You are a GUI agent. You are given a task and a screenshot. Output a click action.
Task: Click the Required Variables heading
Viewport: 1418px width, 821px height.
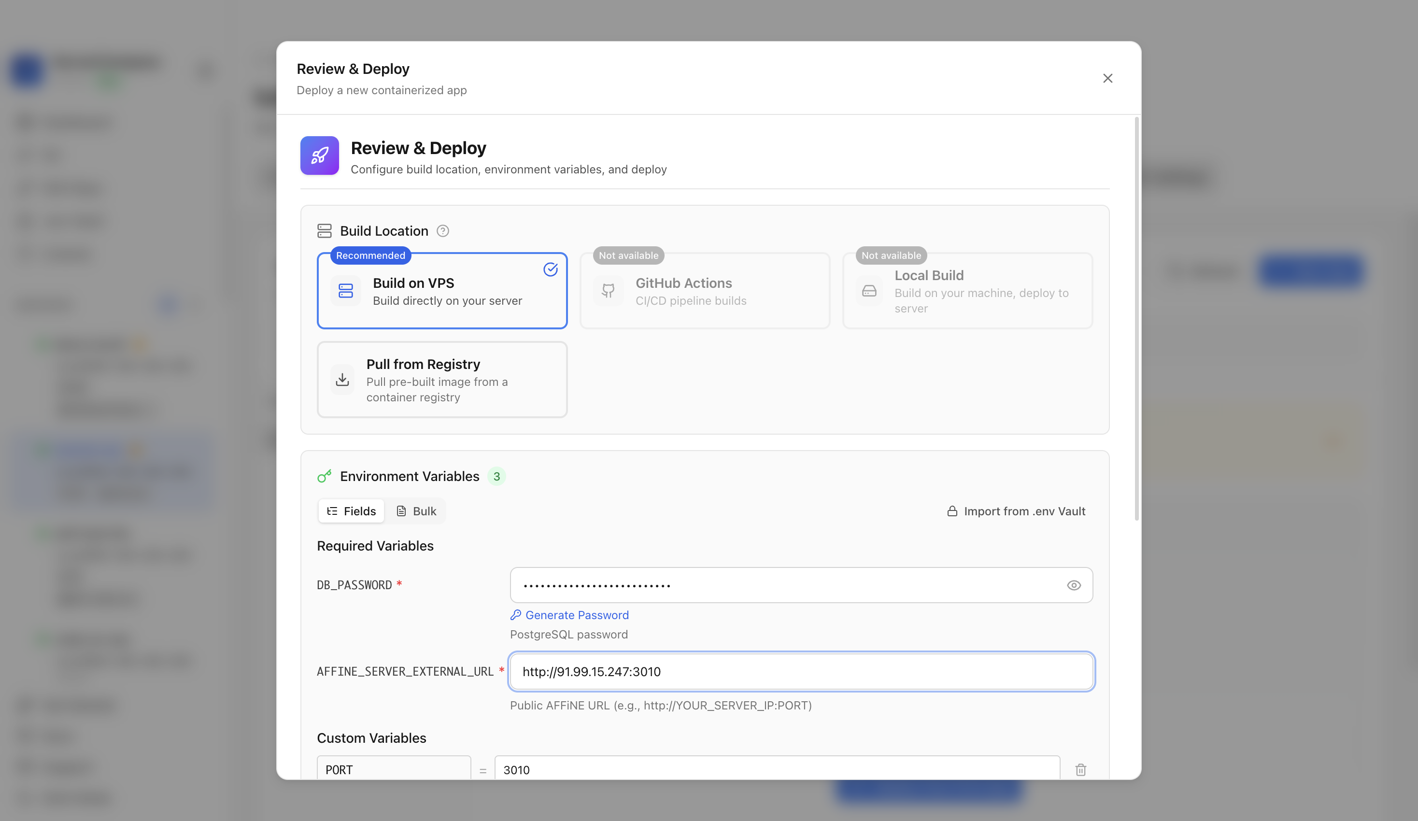[x=375, y=546]
